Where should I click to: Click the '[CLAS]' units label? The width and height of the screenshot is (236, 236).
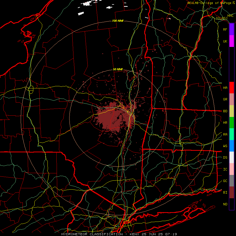[x=222, y=18]
